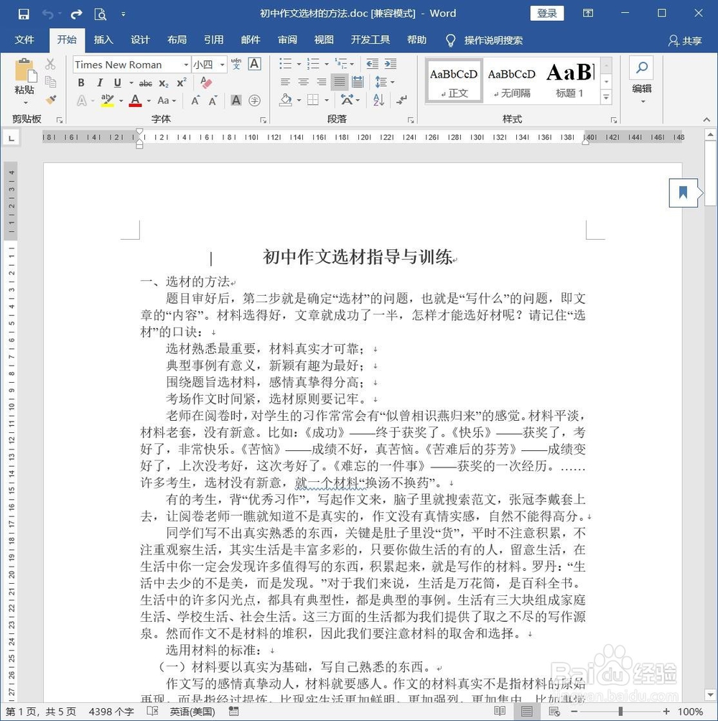Click the phonetic guide (wén) icon
The image size is (718, 721).
[x=236, y=64]
